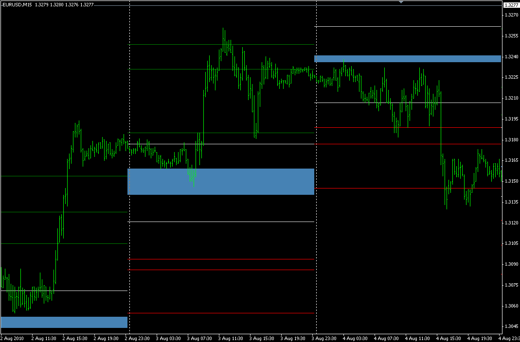Select the thin blue rectangle near 1.3240
Viewport: 520px width, 342px height.
[x=407, y=59]
